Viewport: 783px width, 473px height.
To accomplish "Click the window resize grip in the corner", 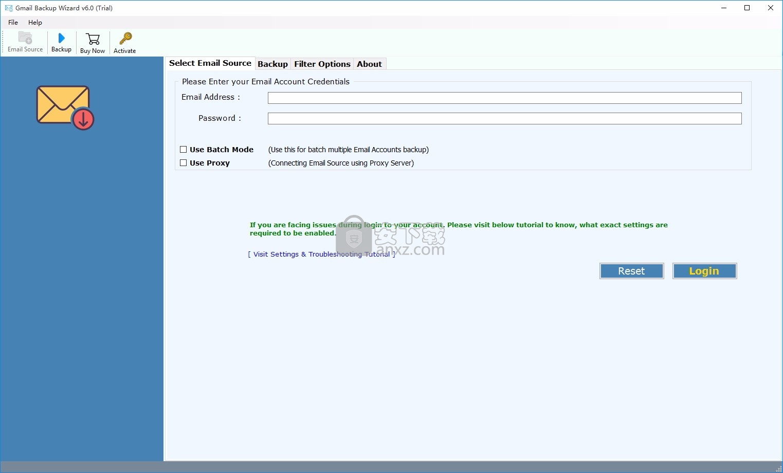I will 778,468.
